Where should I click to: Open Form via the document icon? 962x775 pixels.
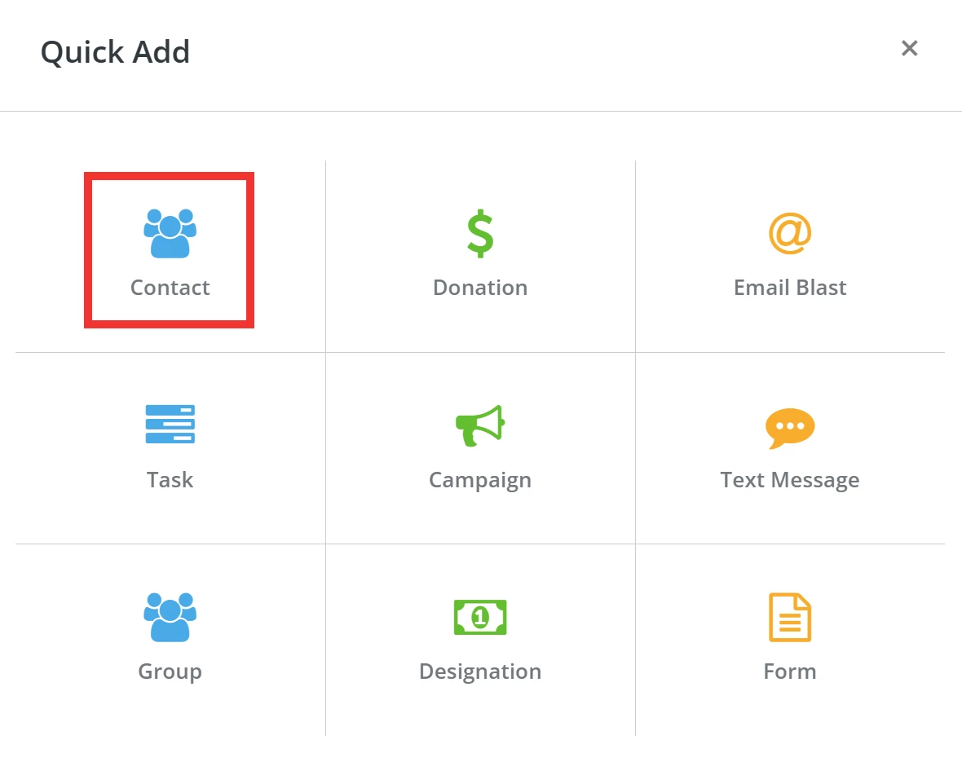click(x=789, y=617)
